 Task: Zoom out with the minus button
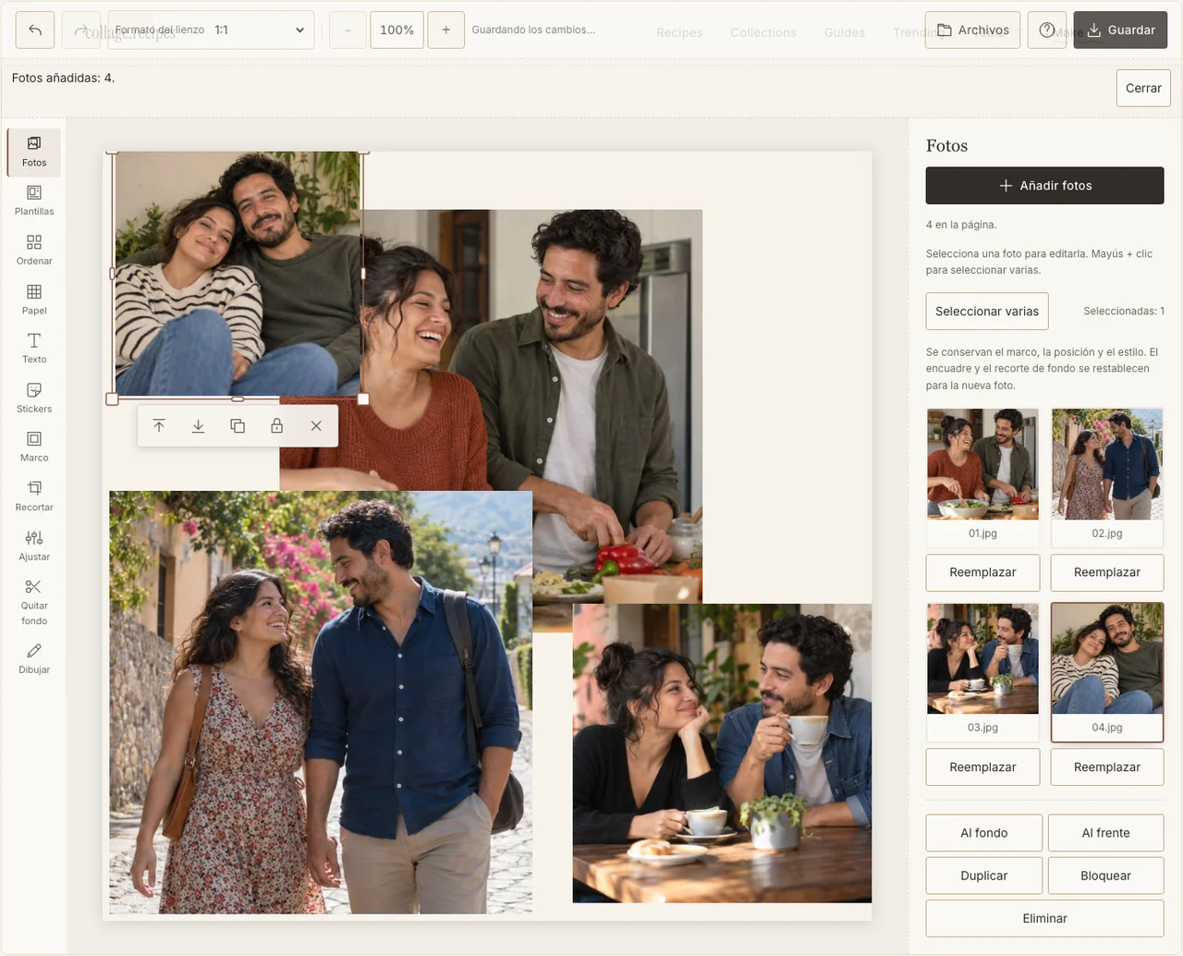pyautogui.click(x=348, y=30)
